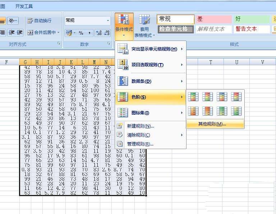Apply green-yellow-red color scale
This screenshot has width=276, height=214.
point(193,97)
